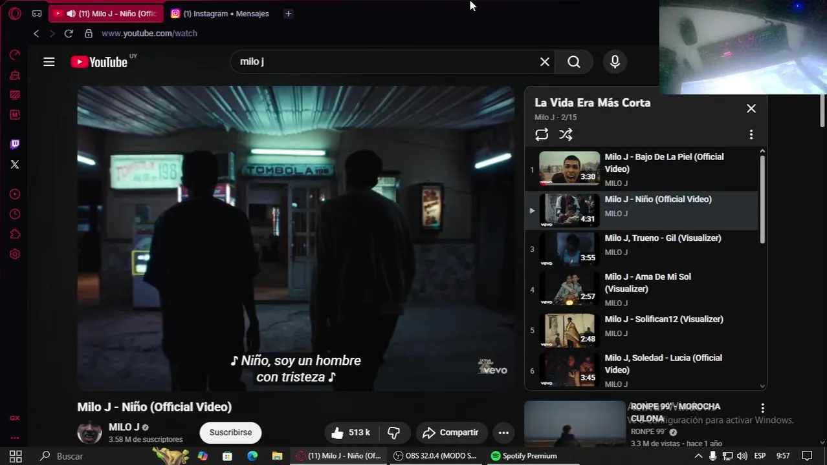Go back to previous page
Viewport: 827px width, 465px height.
pyautogui.click(x=36, y=34)
